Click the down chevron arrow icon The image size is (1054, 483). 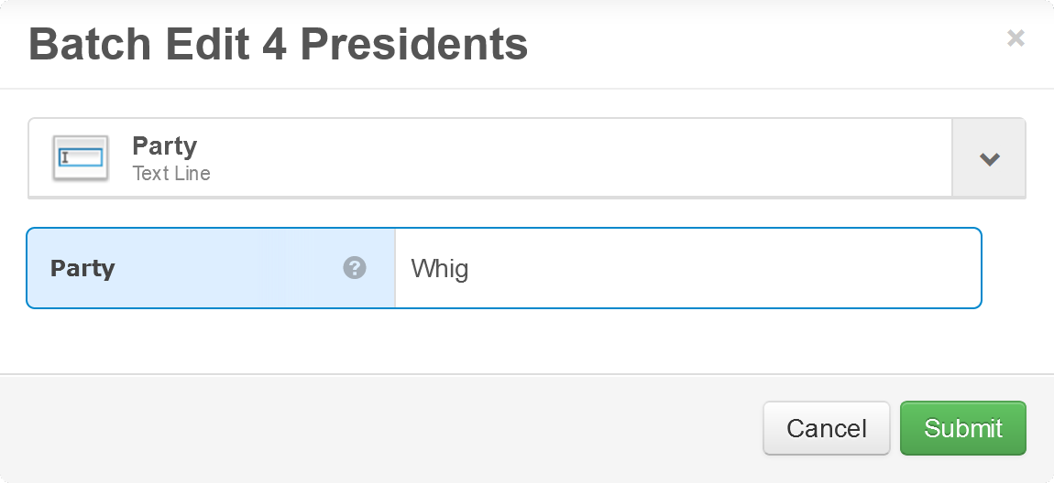pos(989,159)
